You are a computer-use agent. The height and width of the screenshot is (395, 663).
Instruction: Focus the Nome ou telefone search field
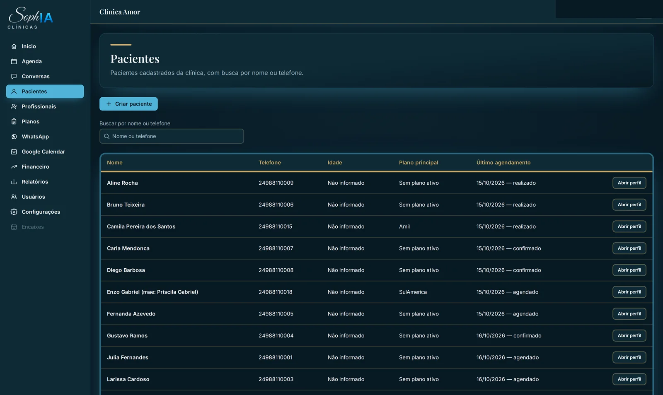pos(172,136)
